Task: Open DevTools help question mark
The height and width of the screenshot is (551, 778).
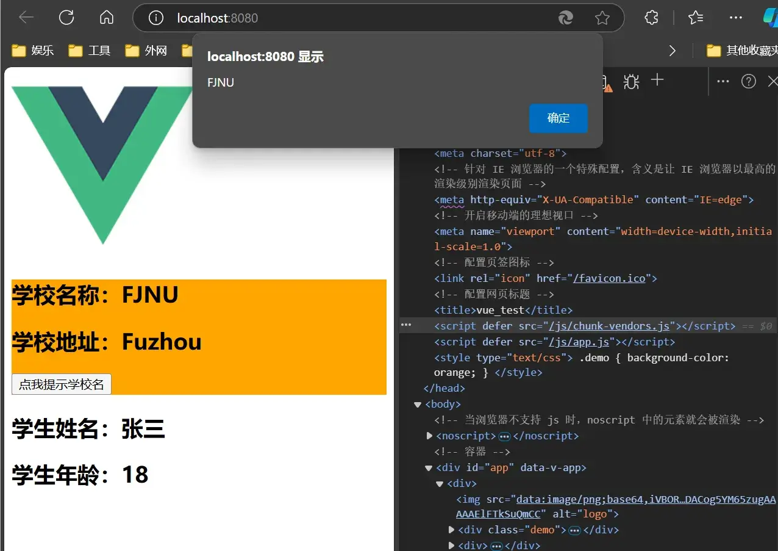Action: coord(749,81)
